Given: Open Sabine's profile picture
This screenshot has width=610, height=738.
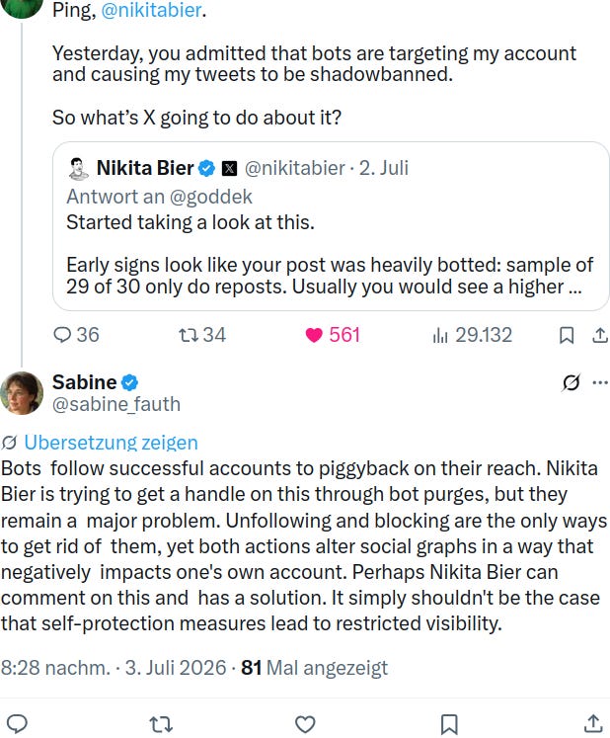Looking at the screenshot, I should click(22, 393).
